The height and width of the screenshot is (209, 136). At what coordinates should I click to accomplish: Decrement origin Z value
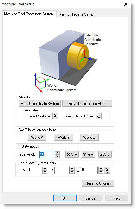point(101,172)
